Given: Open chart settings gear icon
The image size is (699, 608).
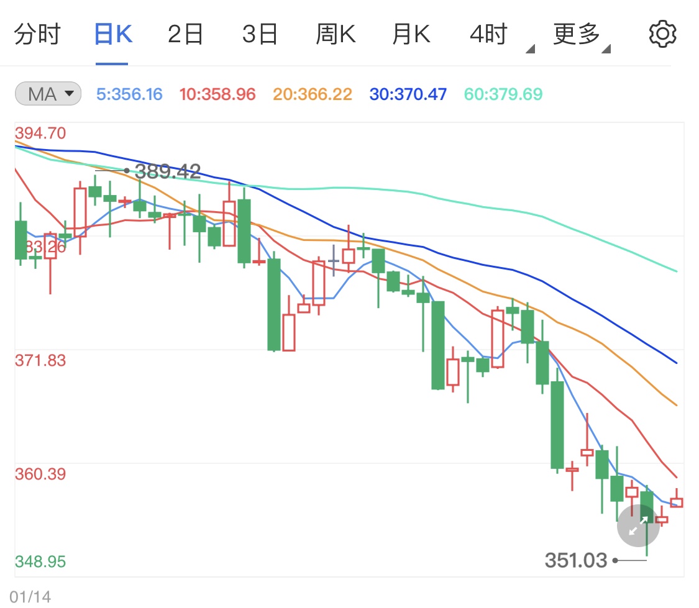Looking at the screenshot, I should coord(662,34).
